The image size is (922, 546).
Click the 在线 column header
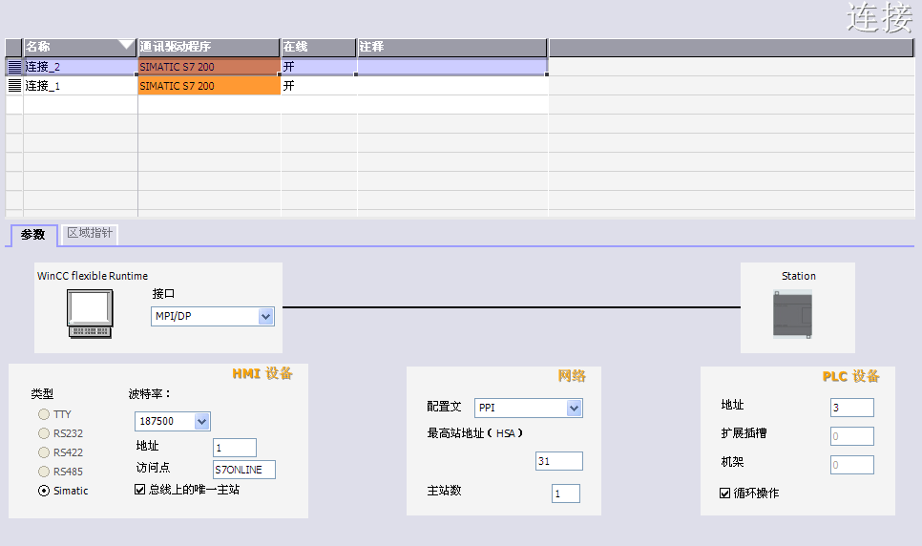[x=319, y=47]
